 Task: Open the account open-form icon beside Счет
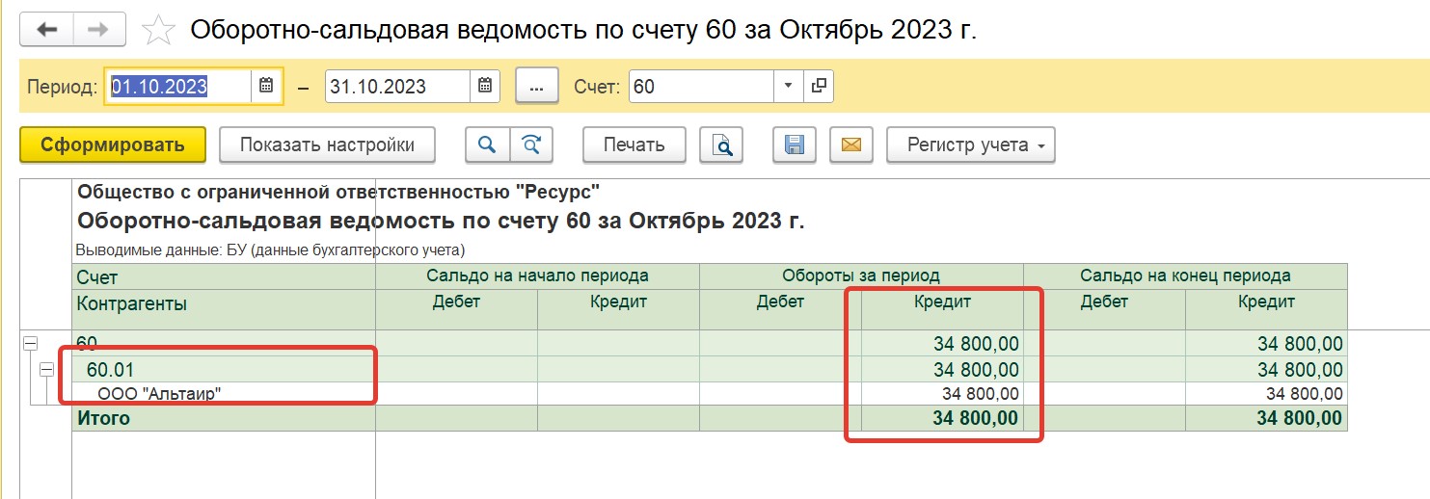coord(819,86)
